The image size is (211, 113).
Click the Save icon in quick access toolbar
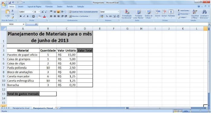[x=10, y=2]
